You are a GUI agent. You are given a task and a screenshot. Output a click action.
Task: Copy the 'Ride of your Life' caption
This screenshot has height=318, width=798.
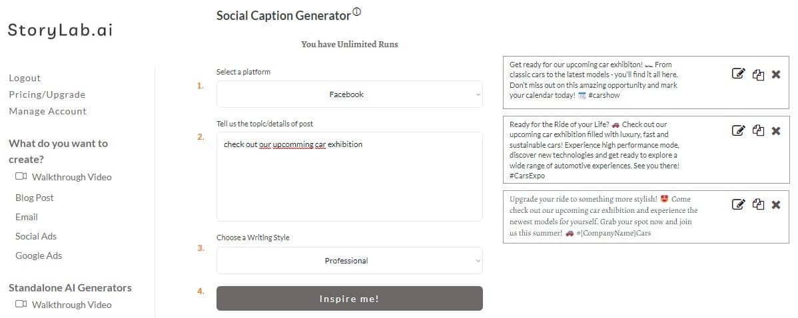tap(758, 130)
